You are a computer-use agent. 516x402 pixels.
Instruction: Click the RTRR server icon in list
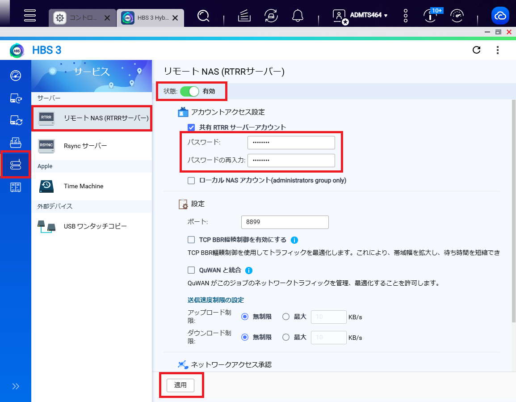(46, 118)
